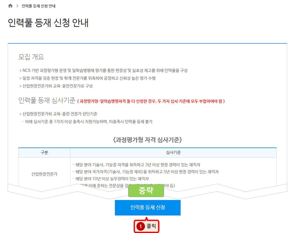Click the bullet 산업현장전문가와 교육·훈련 전문가 판단기준
295x233 pixels.
pyautogui.click(x=60, y=114)
